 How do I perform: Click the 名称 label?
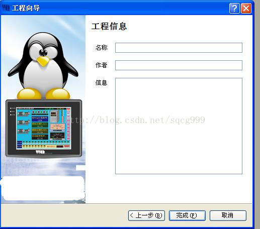101,48
